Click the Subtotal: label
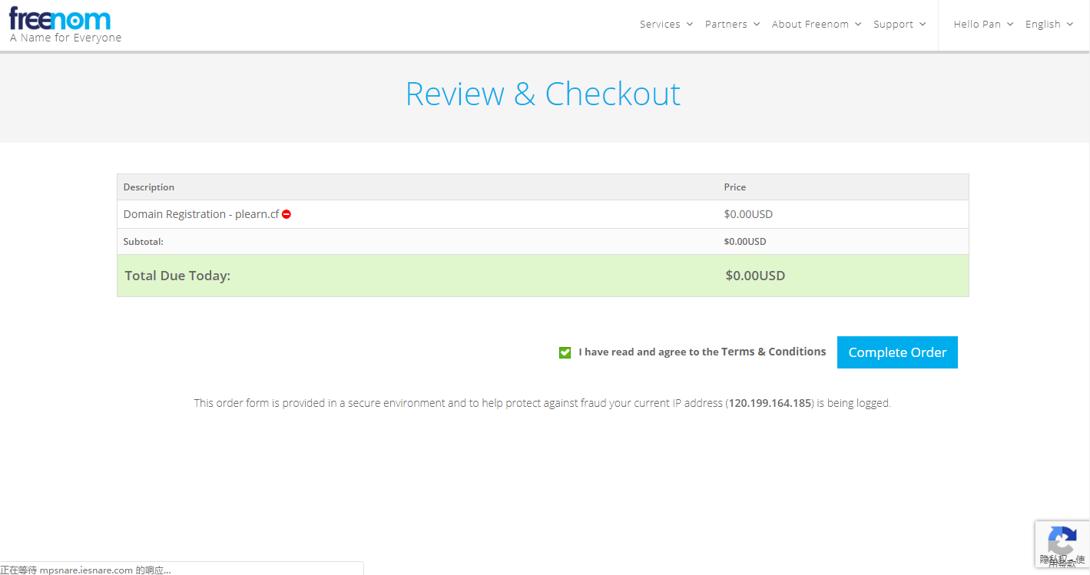The image size is (1090, 575). point(144,242)
